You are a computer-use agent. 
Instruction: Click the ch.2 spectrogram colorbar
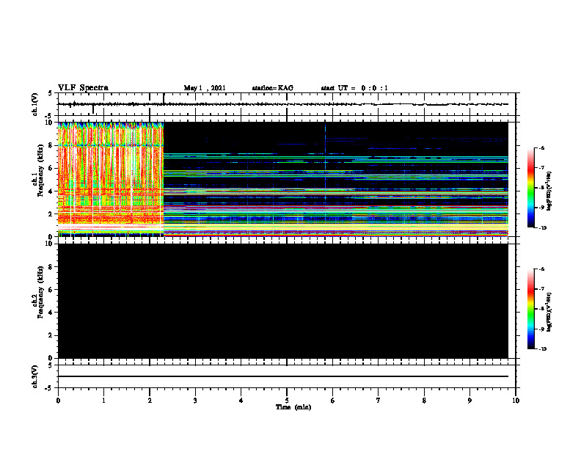(x=531, y=309)
